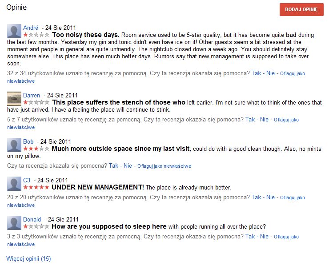Click C3's five-star rating icons

click(x=36, y=187)
